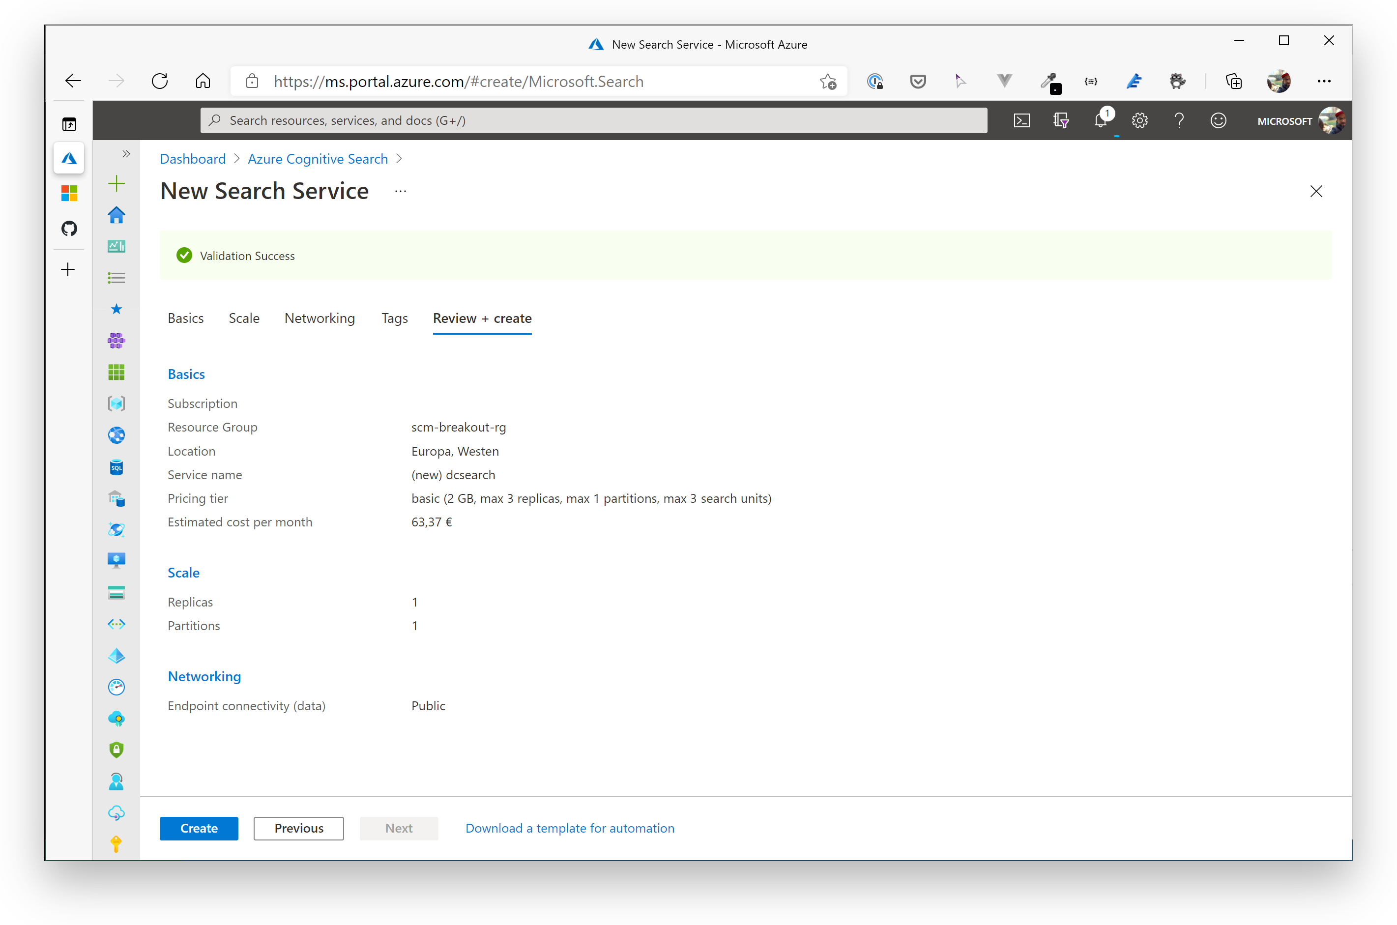Open All services list icon in sidebar
Image resolution: width=1397 pixels, height=925 pixels.
116,277
